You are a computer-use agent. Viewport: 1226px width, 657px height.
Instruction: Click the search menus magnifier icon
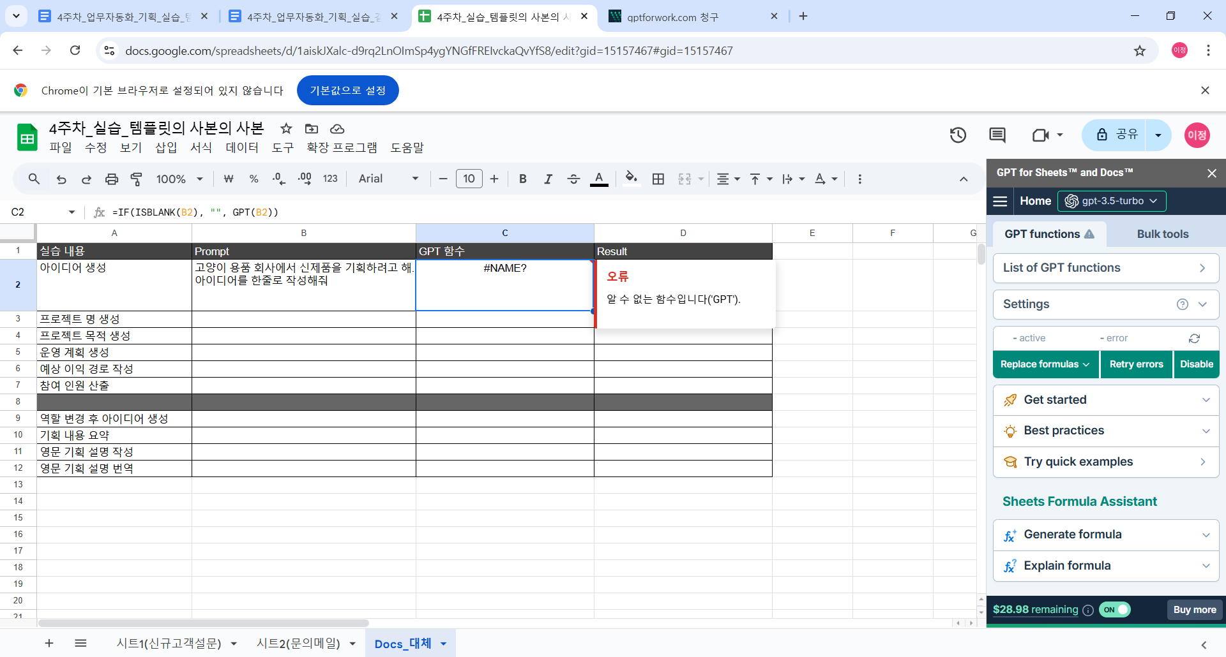34,179
